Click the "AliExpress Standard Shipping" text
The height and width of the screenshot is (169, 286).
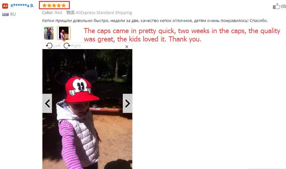(x=104, y=12)
